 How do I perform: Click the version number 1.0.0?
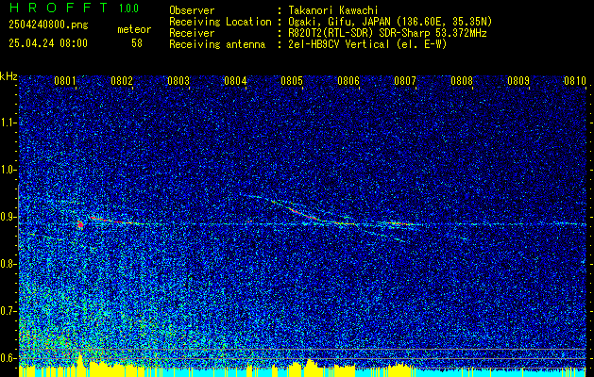coord(128,8)
